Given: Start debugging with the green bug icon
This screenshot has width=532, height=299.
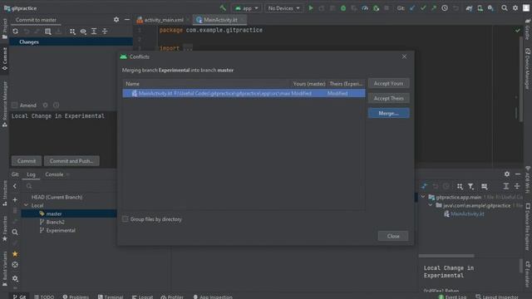Looking at the screenshot, I should point(343,8).
